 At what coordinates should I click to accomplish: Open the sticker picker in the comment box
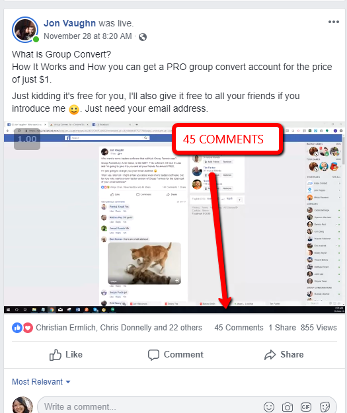[x=325, y=407]
